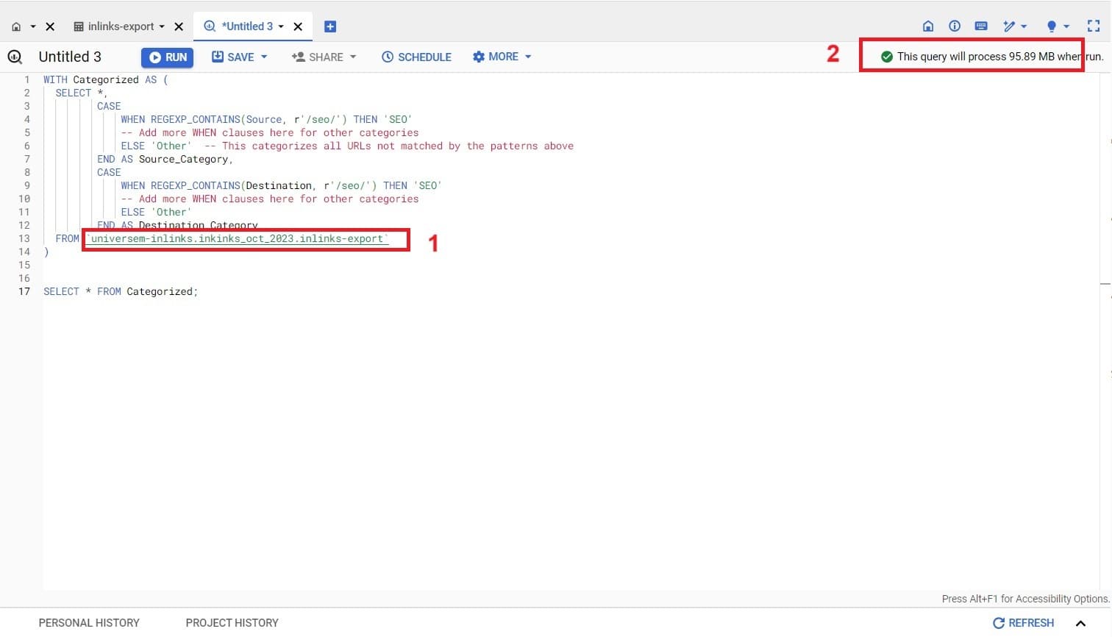Switch to the inlinks-export tab

click(x=120, y=26)
